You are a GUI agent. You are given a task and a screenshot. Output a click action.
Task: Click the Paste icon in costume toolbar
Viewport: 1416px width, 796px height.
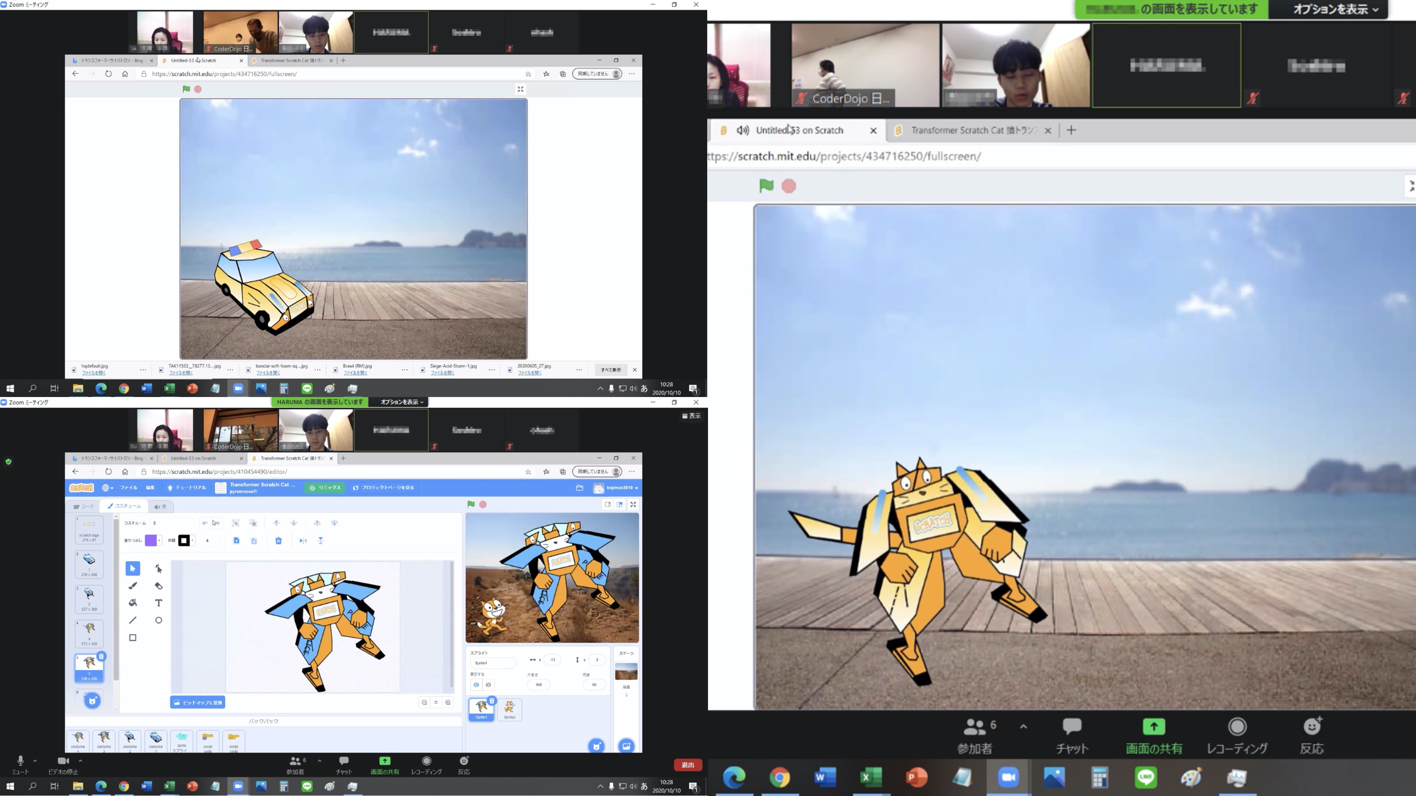254,540
